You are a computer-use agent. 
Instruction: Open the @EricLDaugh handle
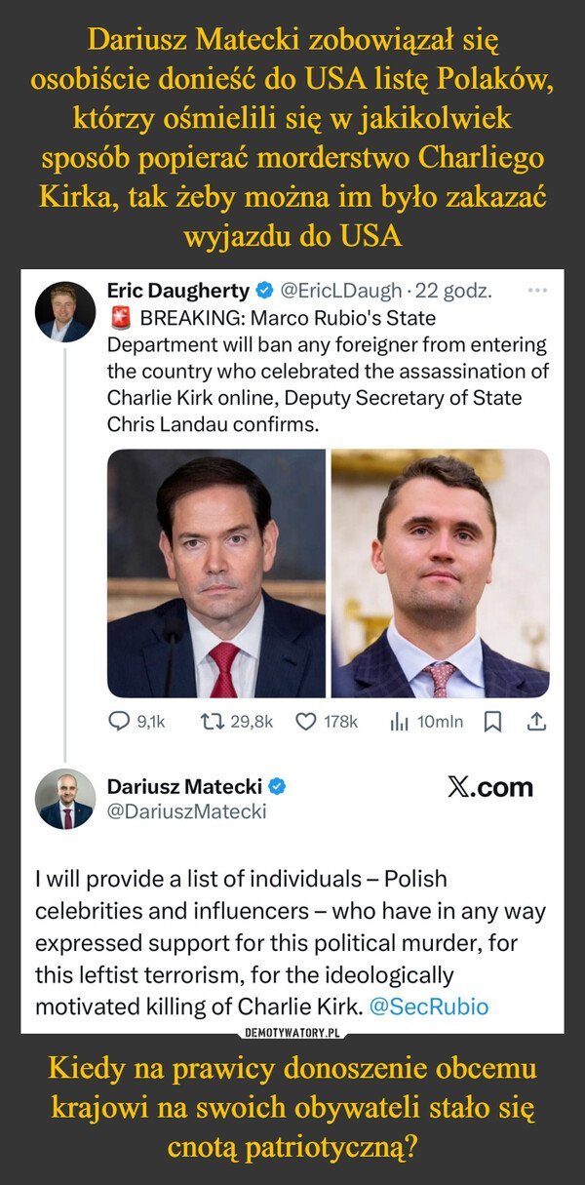point(336,291)
